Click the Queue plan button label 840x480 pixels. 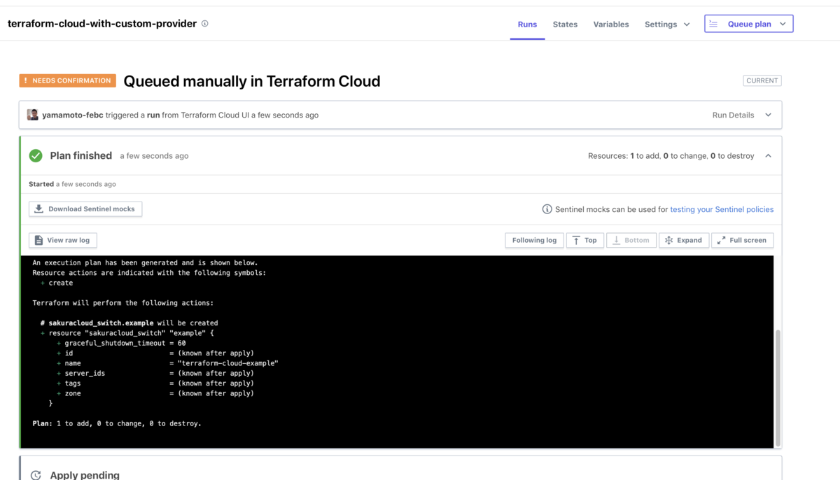[x=749, y=24]
